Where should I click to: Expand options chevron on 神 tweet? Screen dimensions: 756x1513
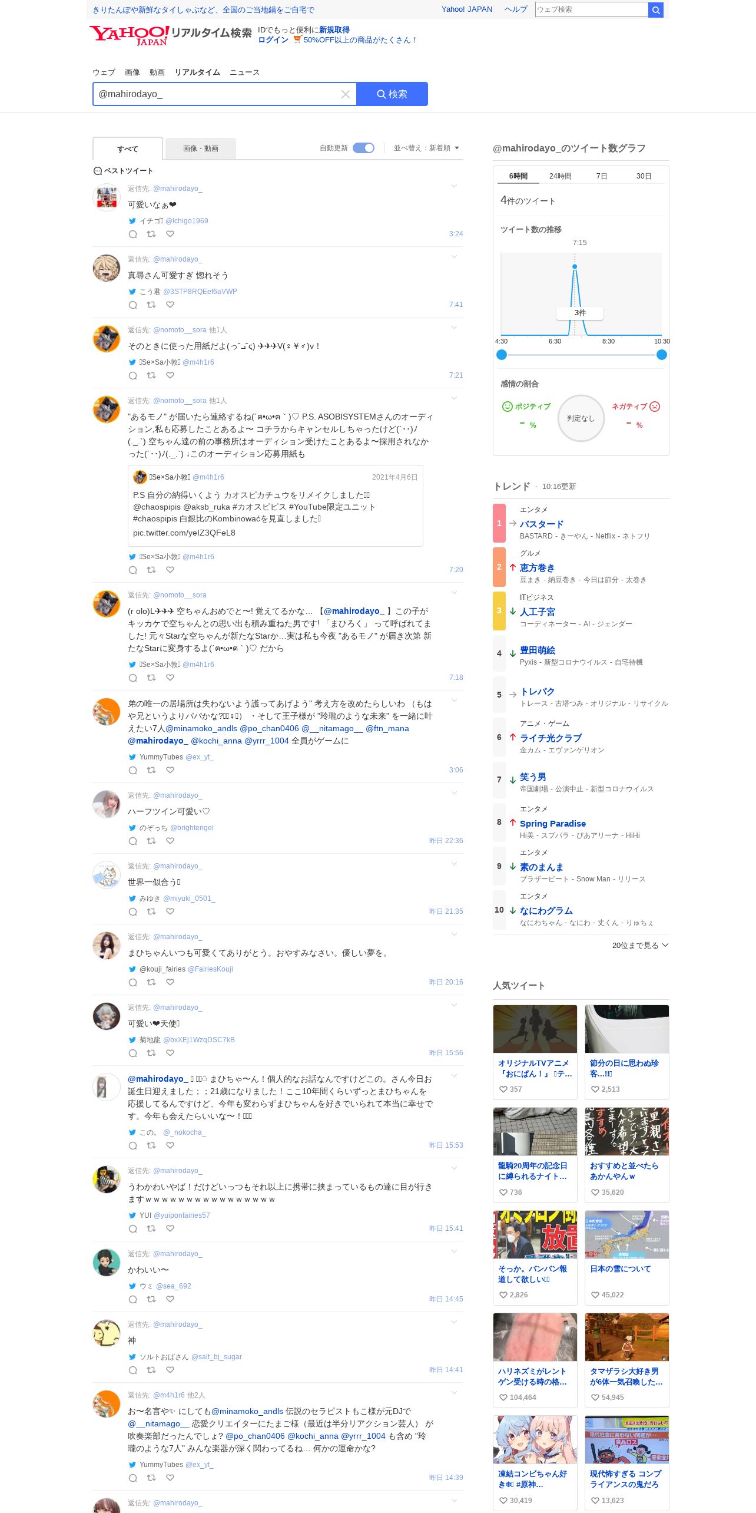[454, 1322]
